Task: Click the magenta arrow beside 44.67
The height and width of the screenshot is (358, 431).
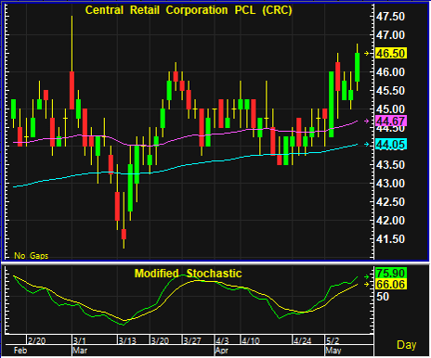Action: click(x=367, y=121)
